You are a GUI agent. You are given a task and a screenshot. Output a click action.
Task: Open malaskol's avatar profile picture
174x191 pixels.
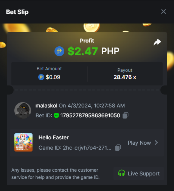point(23,110)
